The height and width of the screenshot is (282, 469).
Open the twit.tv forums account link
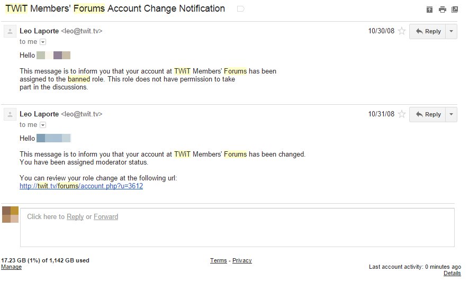coord(81,186)
